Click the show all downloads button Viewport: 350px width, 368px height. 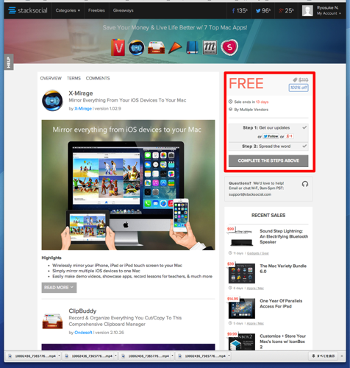[323, 355]
